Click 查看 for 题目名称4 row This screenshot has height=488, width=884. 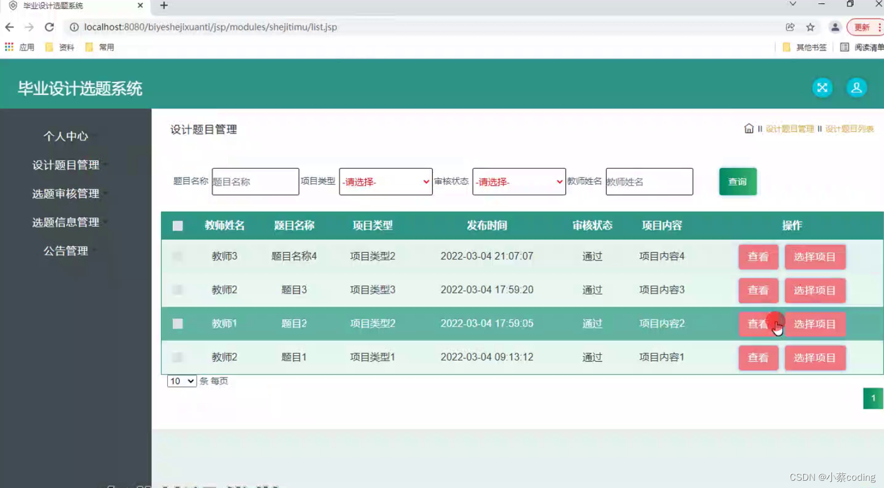pyautogui.click(x=758, y=257)
